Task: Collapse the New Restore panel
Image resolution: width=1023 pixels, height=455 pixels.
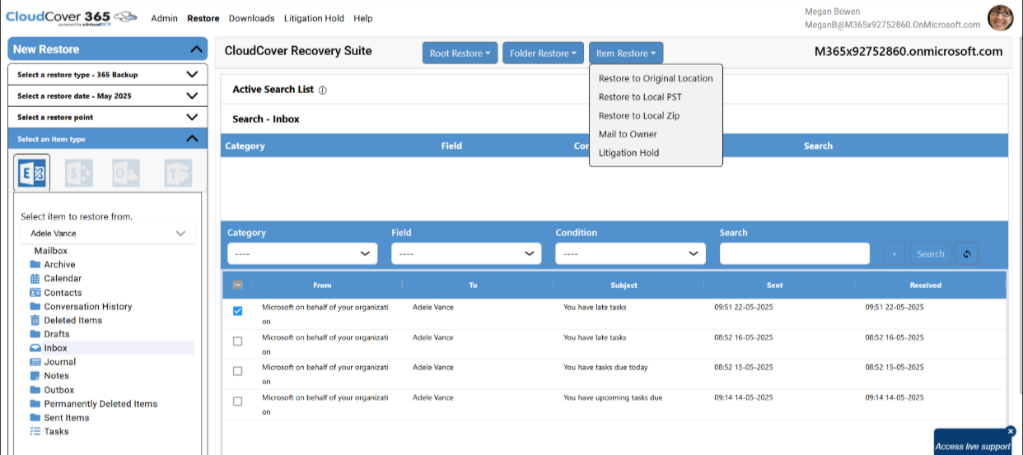Action: coord(195,49)
